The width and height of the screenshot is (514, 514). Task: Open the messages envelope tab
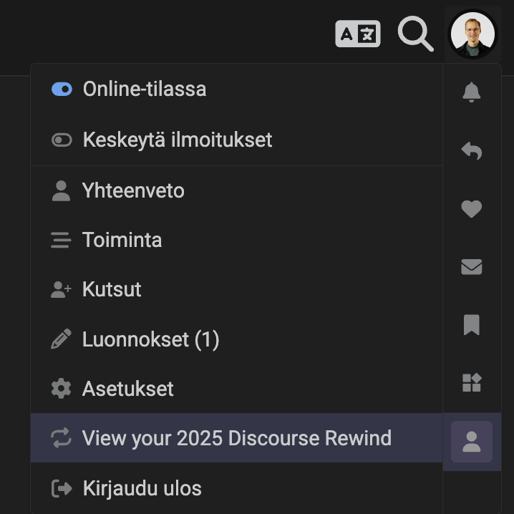471,267
